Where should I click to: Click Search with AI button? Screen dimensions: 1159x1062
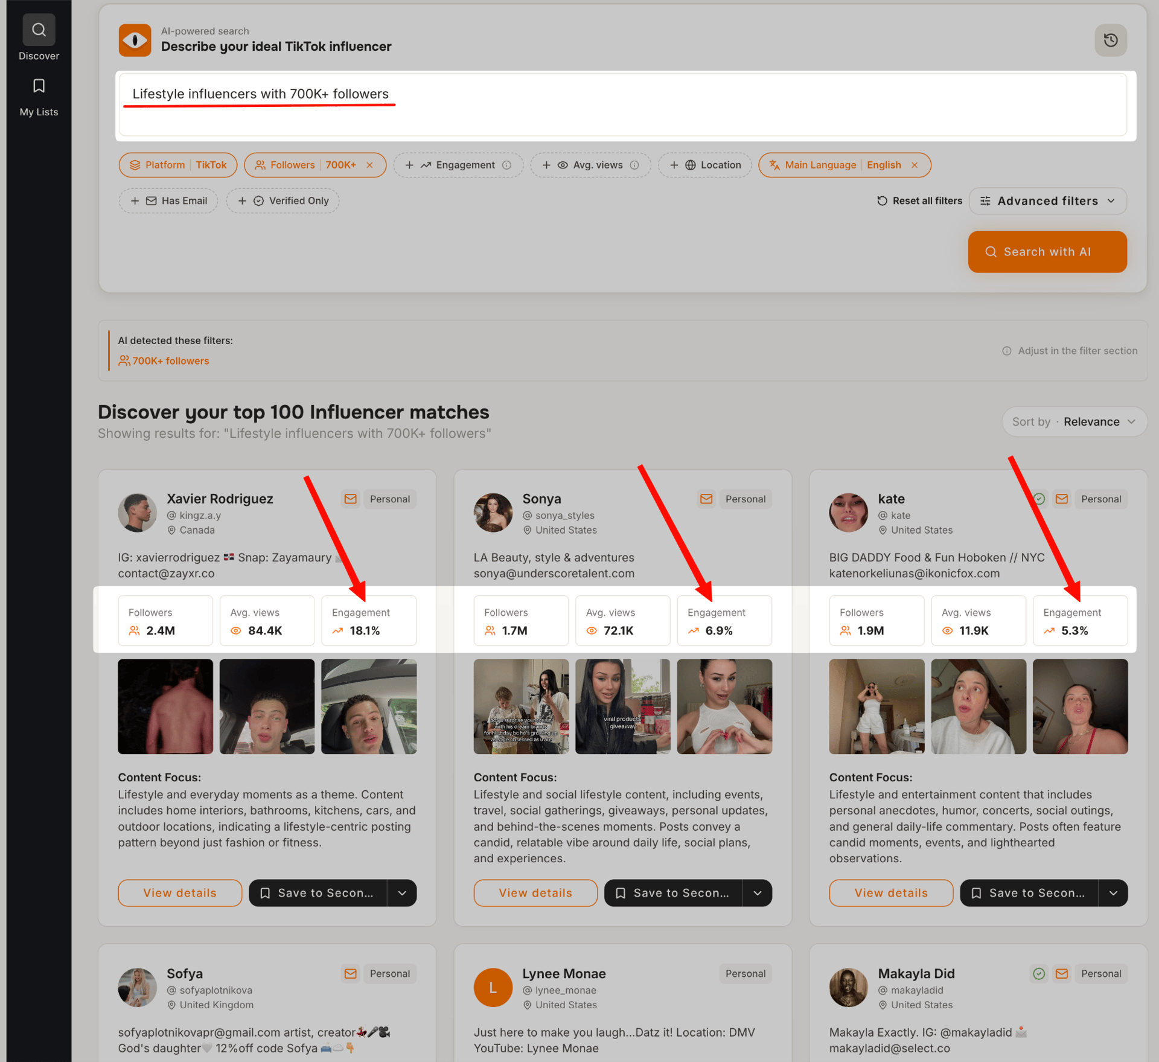click(x=1047, y=252)
